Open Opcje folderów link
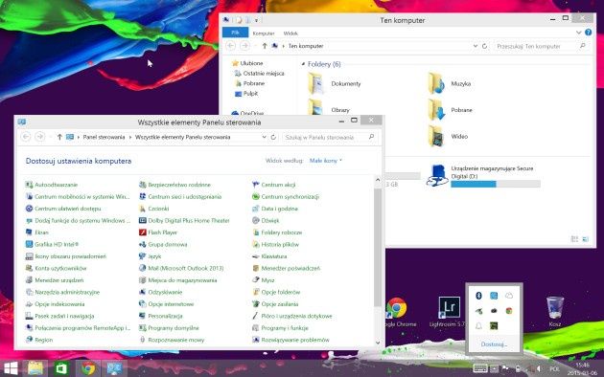Viewport: 604px width, 377px height. coord(276,292)
